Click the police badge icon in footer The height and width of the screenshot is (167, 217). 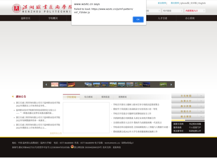tap(72, 147)
